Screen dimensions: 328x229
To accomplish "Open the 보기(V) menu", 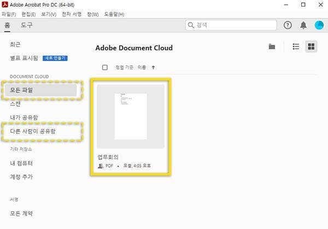I will [x=49, y=14].
